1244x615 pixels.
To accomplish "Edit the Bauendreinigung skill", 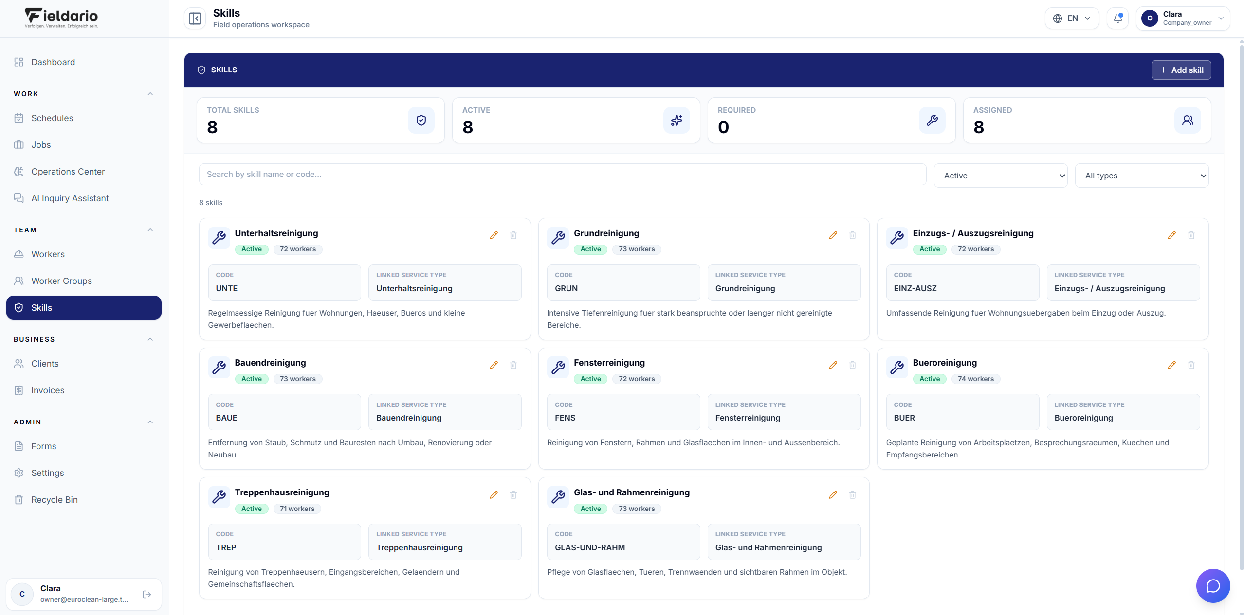I will tap(494, 365).
